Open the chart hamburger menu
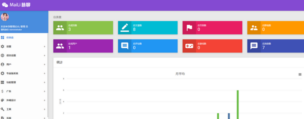The height and width of the screenshot is (119, 304). [300, 75]
